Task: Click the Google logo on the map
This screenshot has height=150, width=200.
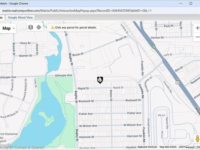Action: pyautogui.click(x=5, y=145)
